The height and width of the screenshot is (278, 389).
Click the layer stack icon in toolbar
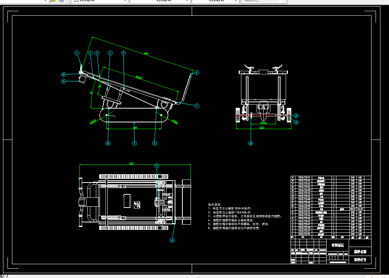point(61,1)
